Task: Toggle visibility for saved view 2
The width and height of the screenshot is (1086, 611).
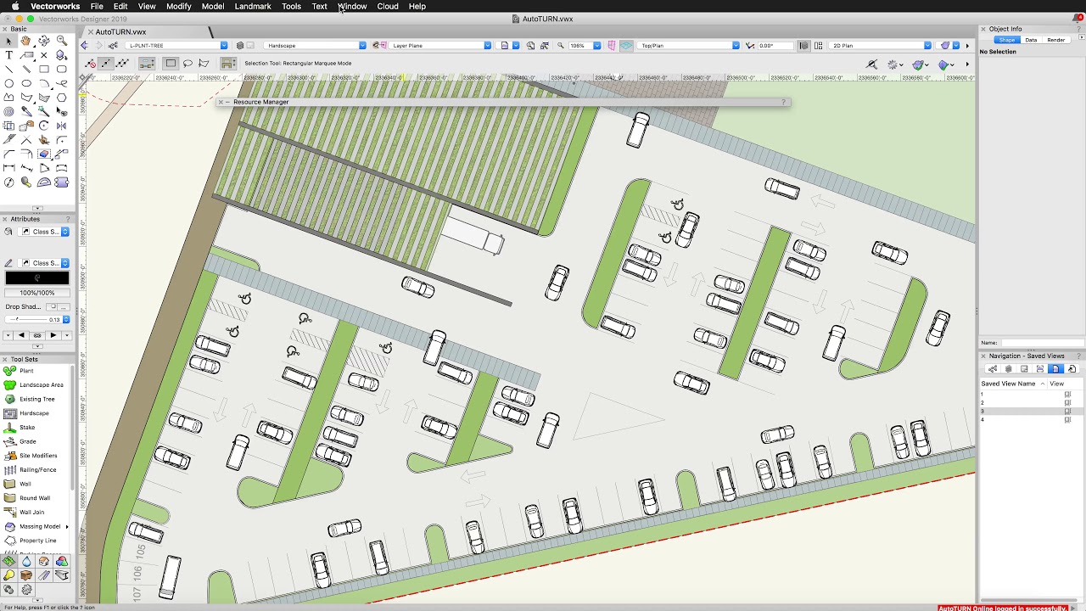Action: (x=1067, y=402)
